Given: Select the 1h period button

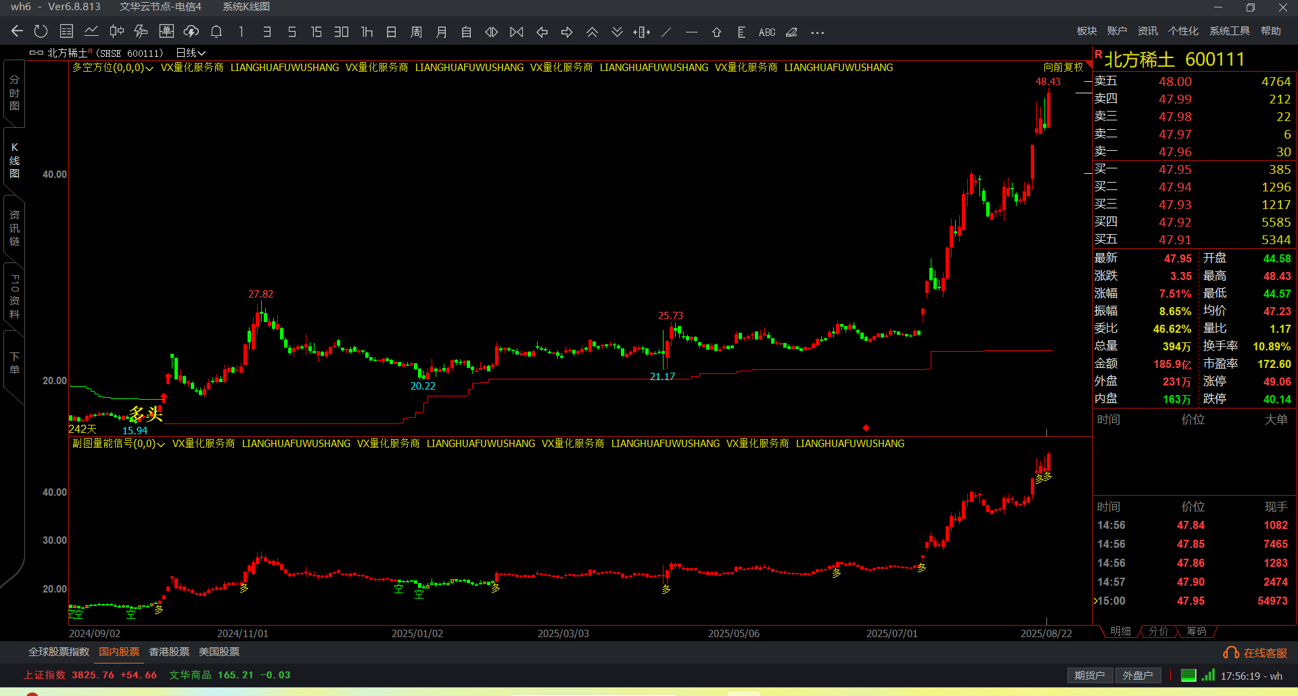Looking at the screenshot, I should point(367,31).
